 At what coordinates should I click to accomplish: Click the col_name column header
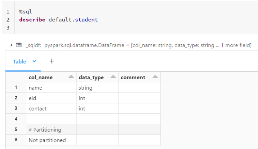coord(41,77)
